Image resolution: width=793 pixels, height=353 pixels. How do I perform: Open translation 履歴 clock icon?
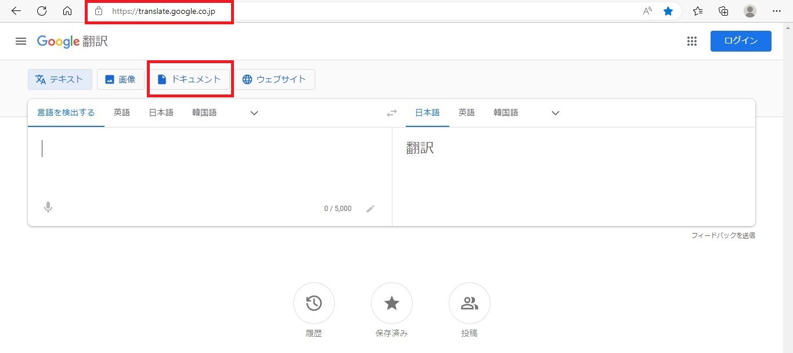(x=314, y=303)
